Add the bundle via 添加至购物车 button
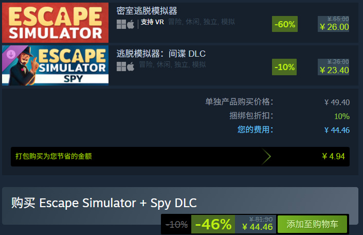 point(312,224)
